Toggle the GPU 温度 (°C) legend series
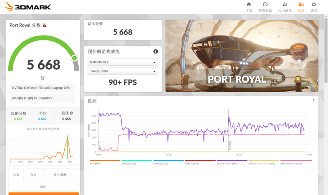328x195 pixels. coord(168,162)
